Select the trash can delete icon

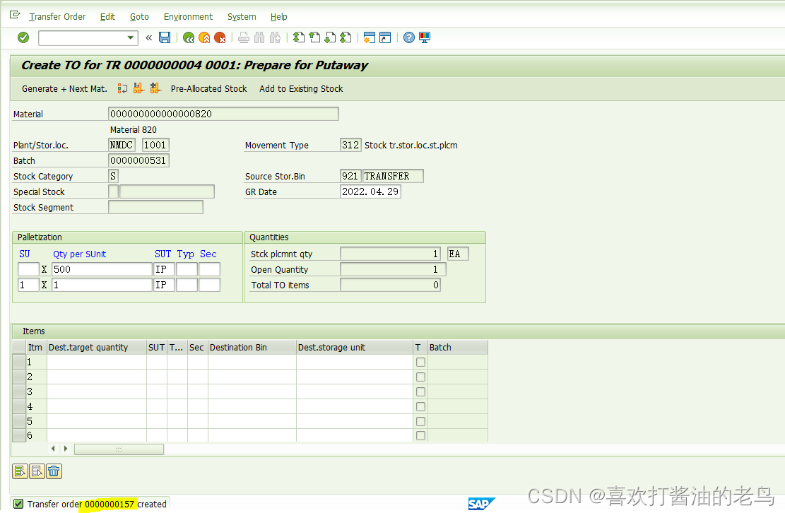(54, 471)
